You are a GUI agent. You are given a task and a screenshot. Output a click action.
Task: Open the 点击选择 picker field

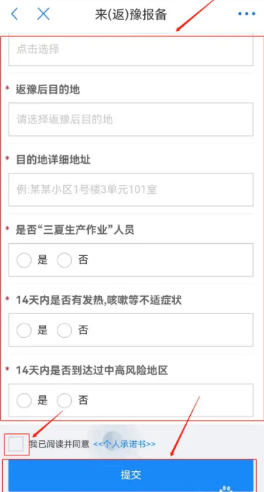point(131,49)
